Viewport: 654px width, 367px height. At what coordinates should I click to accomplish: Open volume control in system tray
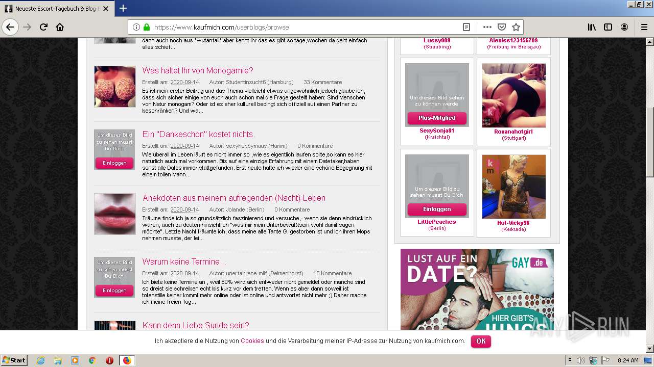point(581,360)
